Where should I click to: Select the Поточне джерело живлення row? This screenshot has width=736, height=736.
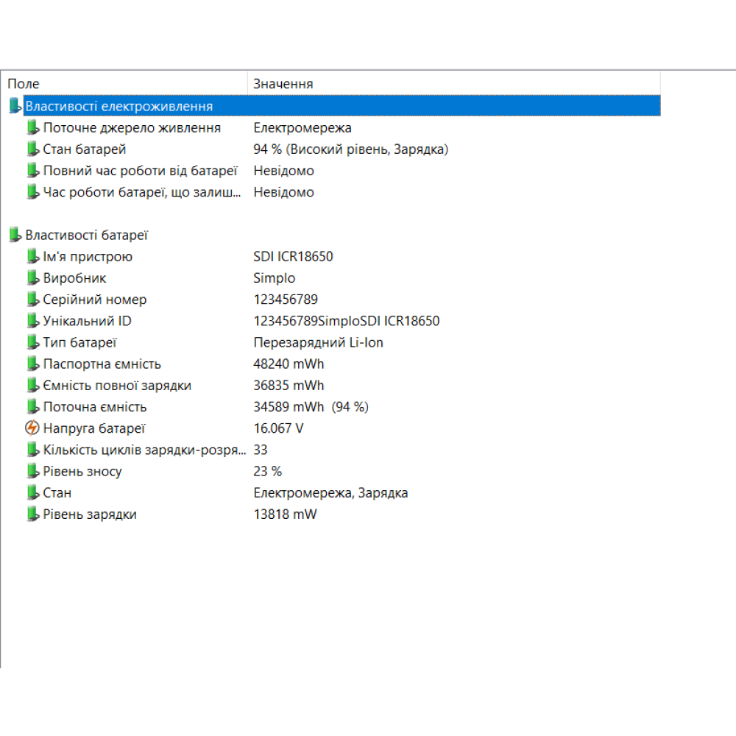tap(132, 128)
